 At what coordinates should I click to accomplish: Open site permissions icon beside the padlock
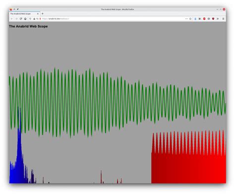coord(37,19)
